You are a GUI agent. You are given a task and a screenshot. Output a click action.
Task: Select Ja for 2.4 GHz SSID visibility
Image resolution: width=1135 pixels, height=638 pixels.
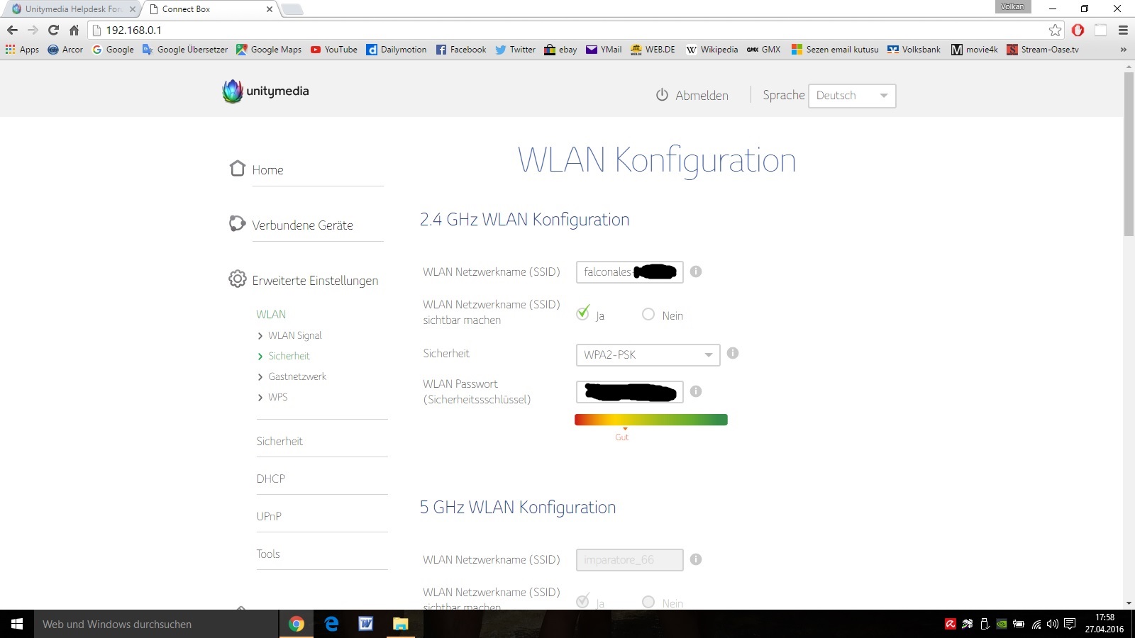[583, 314]
